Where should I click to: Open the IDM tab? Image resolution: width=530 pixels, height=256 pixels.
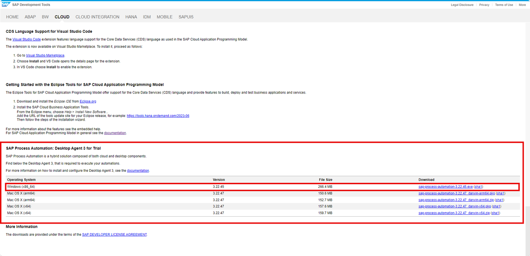click(147, 17)
